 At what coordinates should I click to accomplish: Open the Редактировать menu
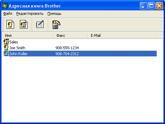click(30, 13)
